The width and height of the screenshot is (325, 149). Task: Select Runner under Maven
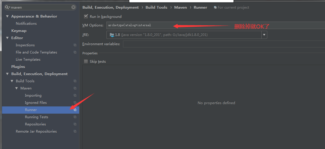point(41,110)
